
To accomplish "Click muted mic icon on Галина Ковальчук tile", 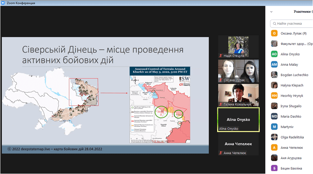I will click(221, 104).
